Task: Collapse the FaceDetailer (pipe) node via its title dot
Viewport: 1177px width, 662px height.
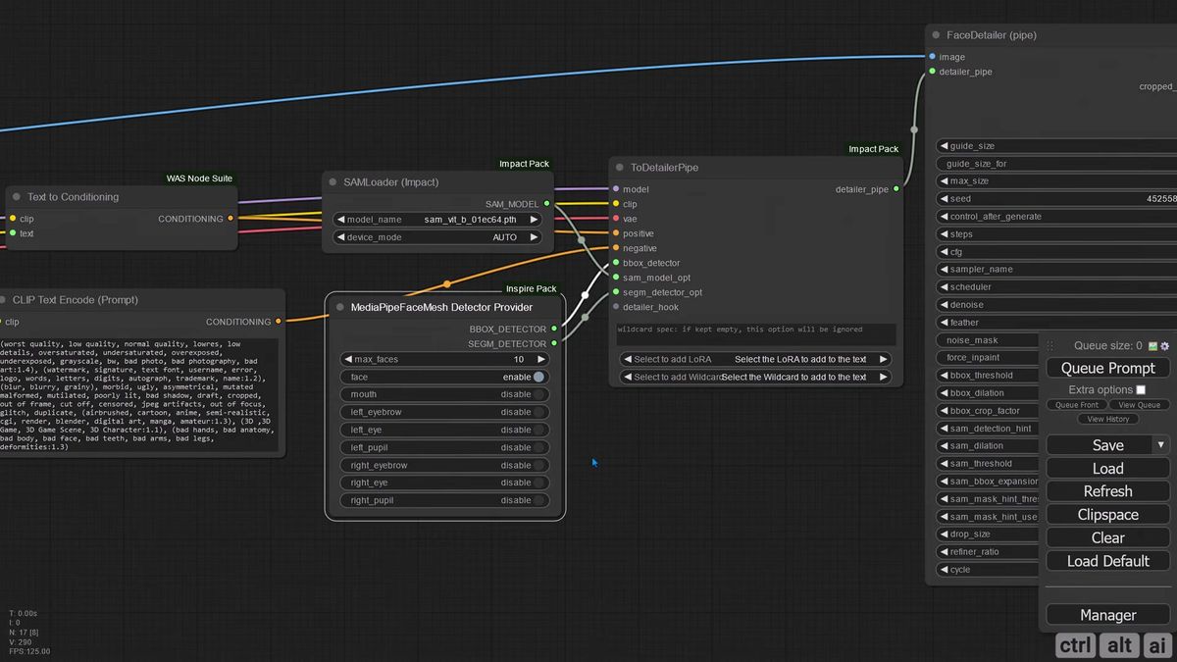Action: click(x=936, y=35)
